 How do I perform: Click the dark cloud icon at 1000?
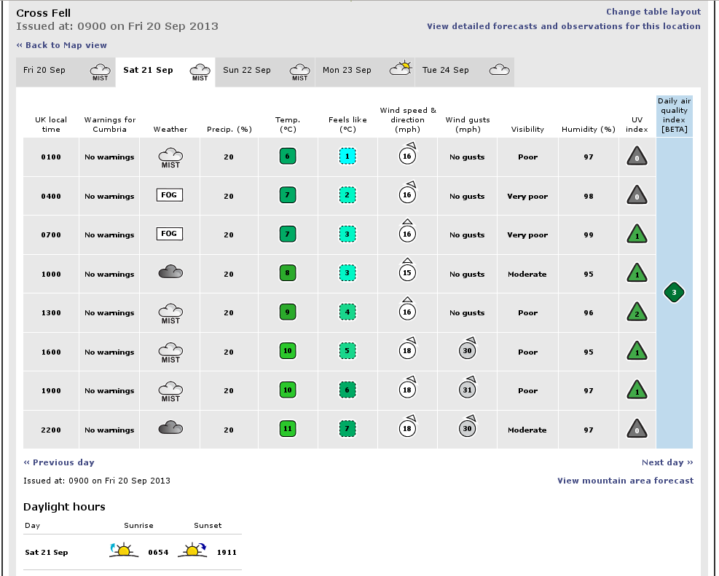[x=170, y=272]
